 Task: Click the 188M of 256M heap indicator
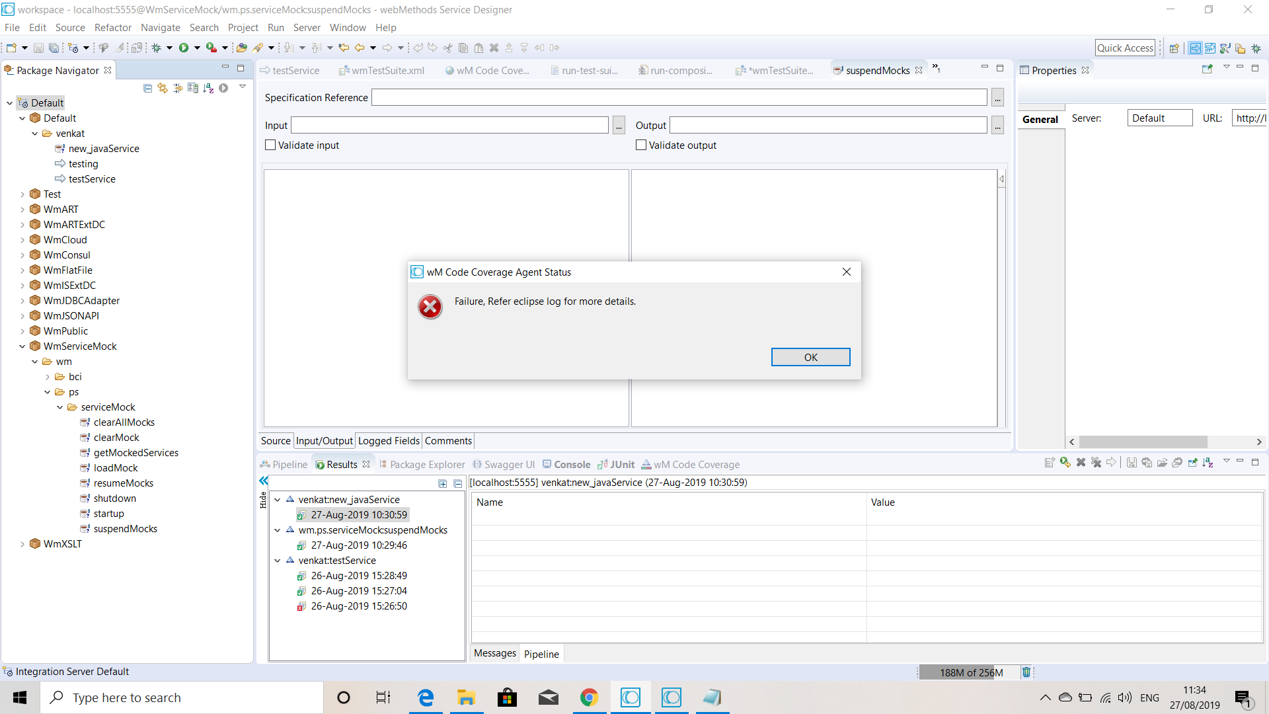pyautogui.click(x=969, y=672)
